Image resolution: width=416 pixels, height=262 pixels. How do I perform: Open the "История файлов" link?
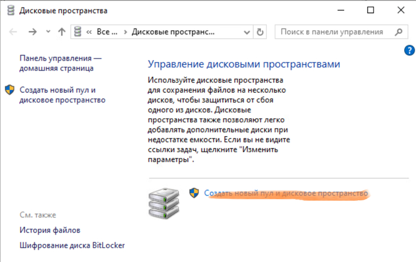coord(49,230)
